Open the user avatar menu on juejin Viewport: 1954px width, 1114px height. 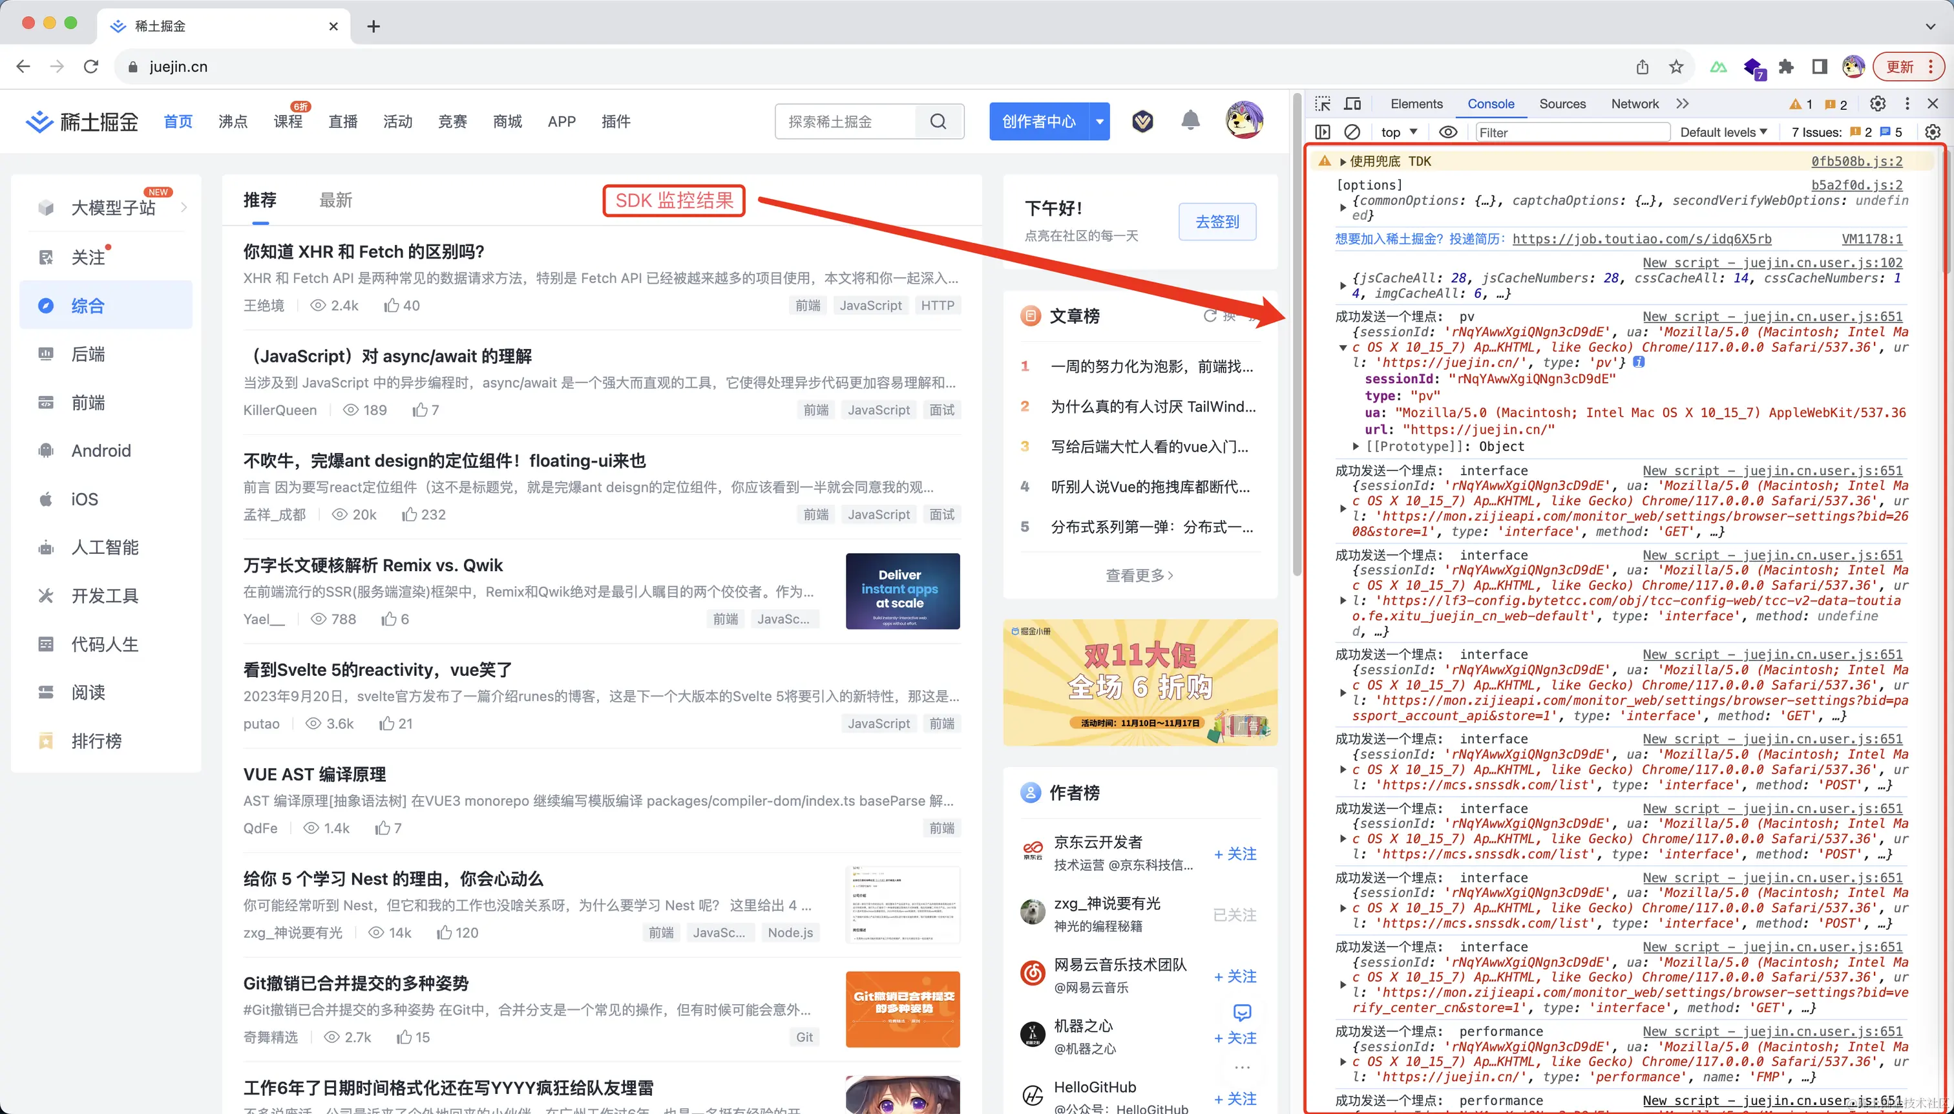(x=1244, y=120)
